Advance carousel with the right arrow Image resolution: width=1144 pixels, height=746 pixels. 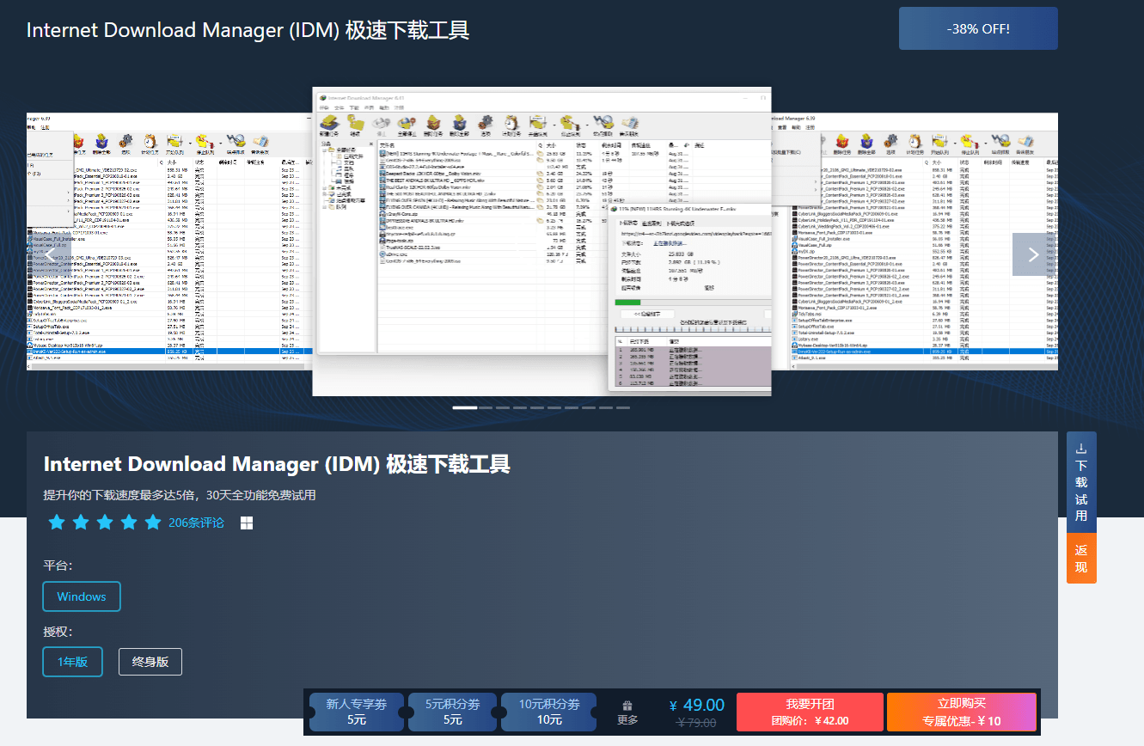(x=1034, y=254)
